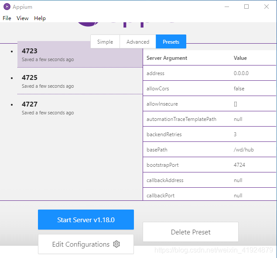Select the Presets tab
Image resolution: width=277 pixels, height=258 pixels.
coord(171,42)
